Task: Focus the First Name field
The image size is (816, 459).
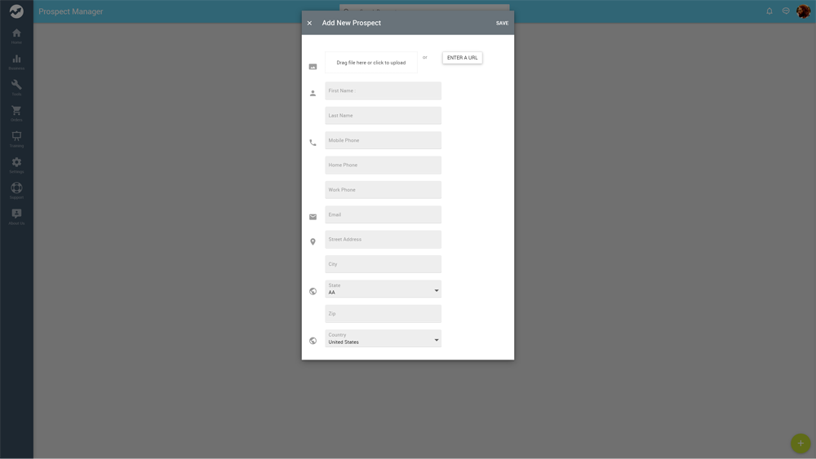Action: pos(383,90)
